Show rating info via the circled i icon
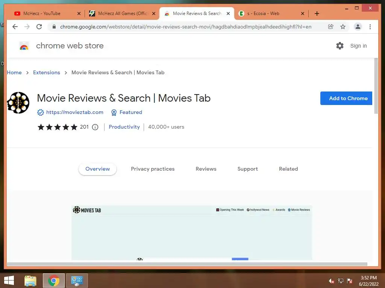 95,127
